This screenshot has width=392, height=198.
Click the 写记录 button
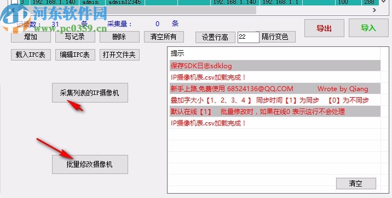click(x=75, y=37)
